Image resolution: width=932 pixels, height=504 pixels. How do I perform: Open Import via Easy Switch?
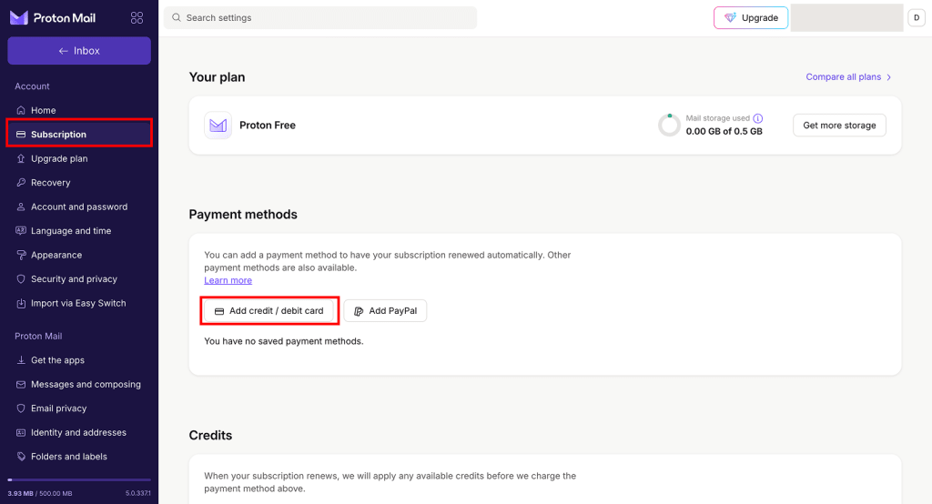coord(79,303)
